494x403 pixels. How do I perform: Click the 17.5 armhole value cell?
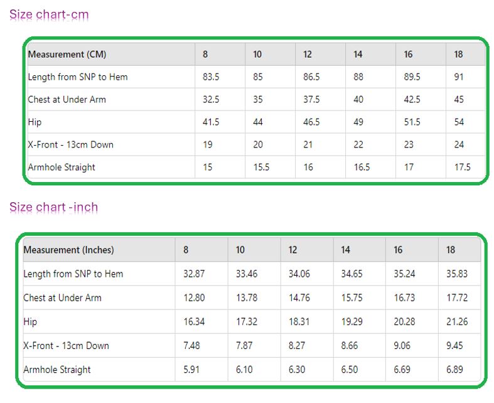(x=462, y=168)
